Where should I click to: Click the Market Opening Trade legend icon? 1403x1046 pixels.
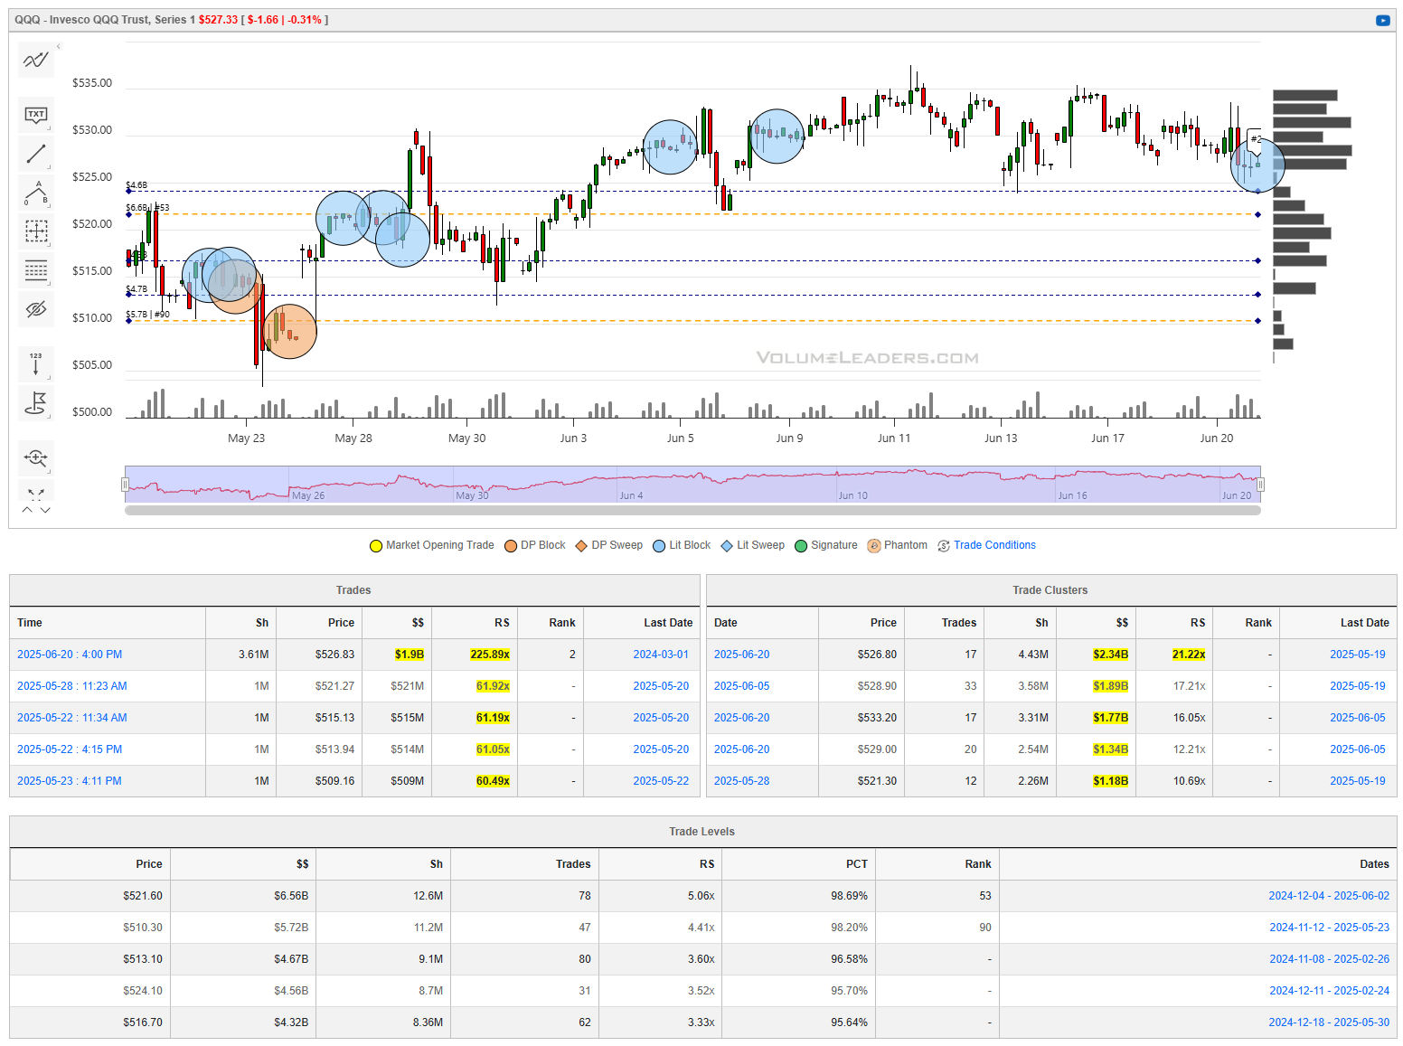(376, 546)
